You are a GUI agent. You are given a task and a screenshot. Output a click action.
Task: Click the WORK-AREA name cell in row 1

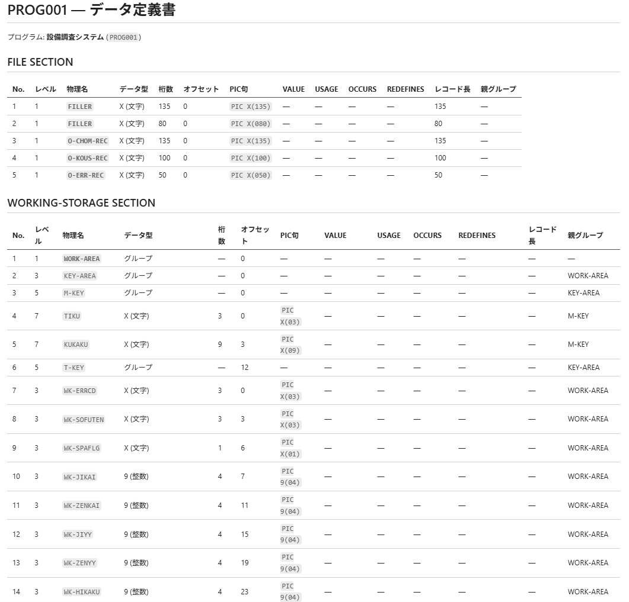point(82,259)
